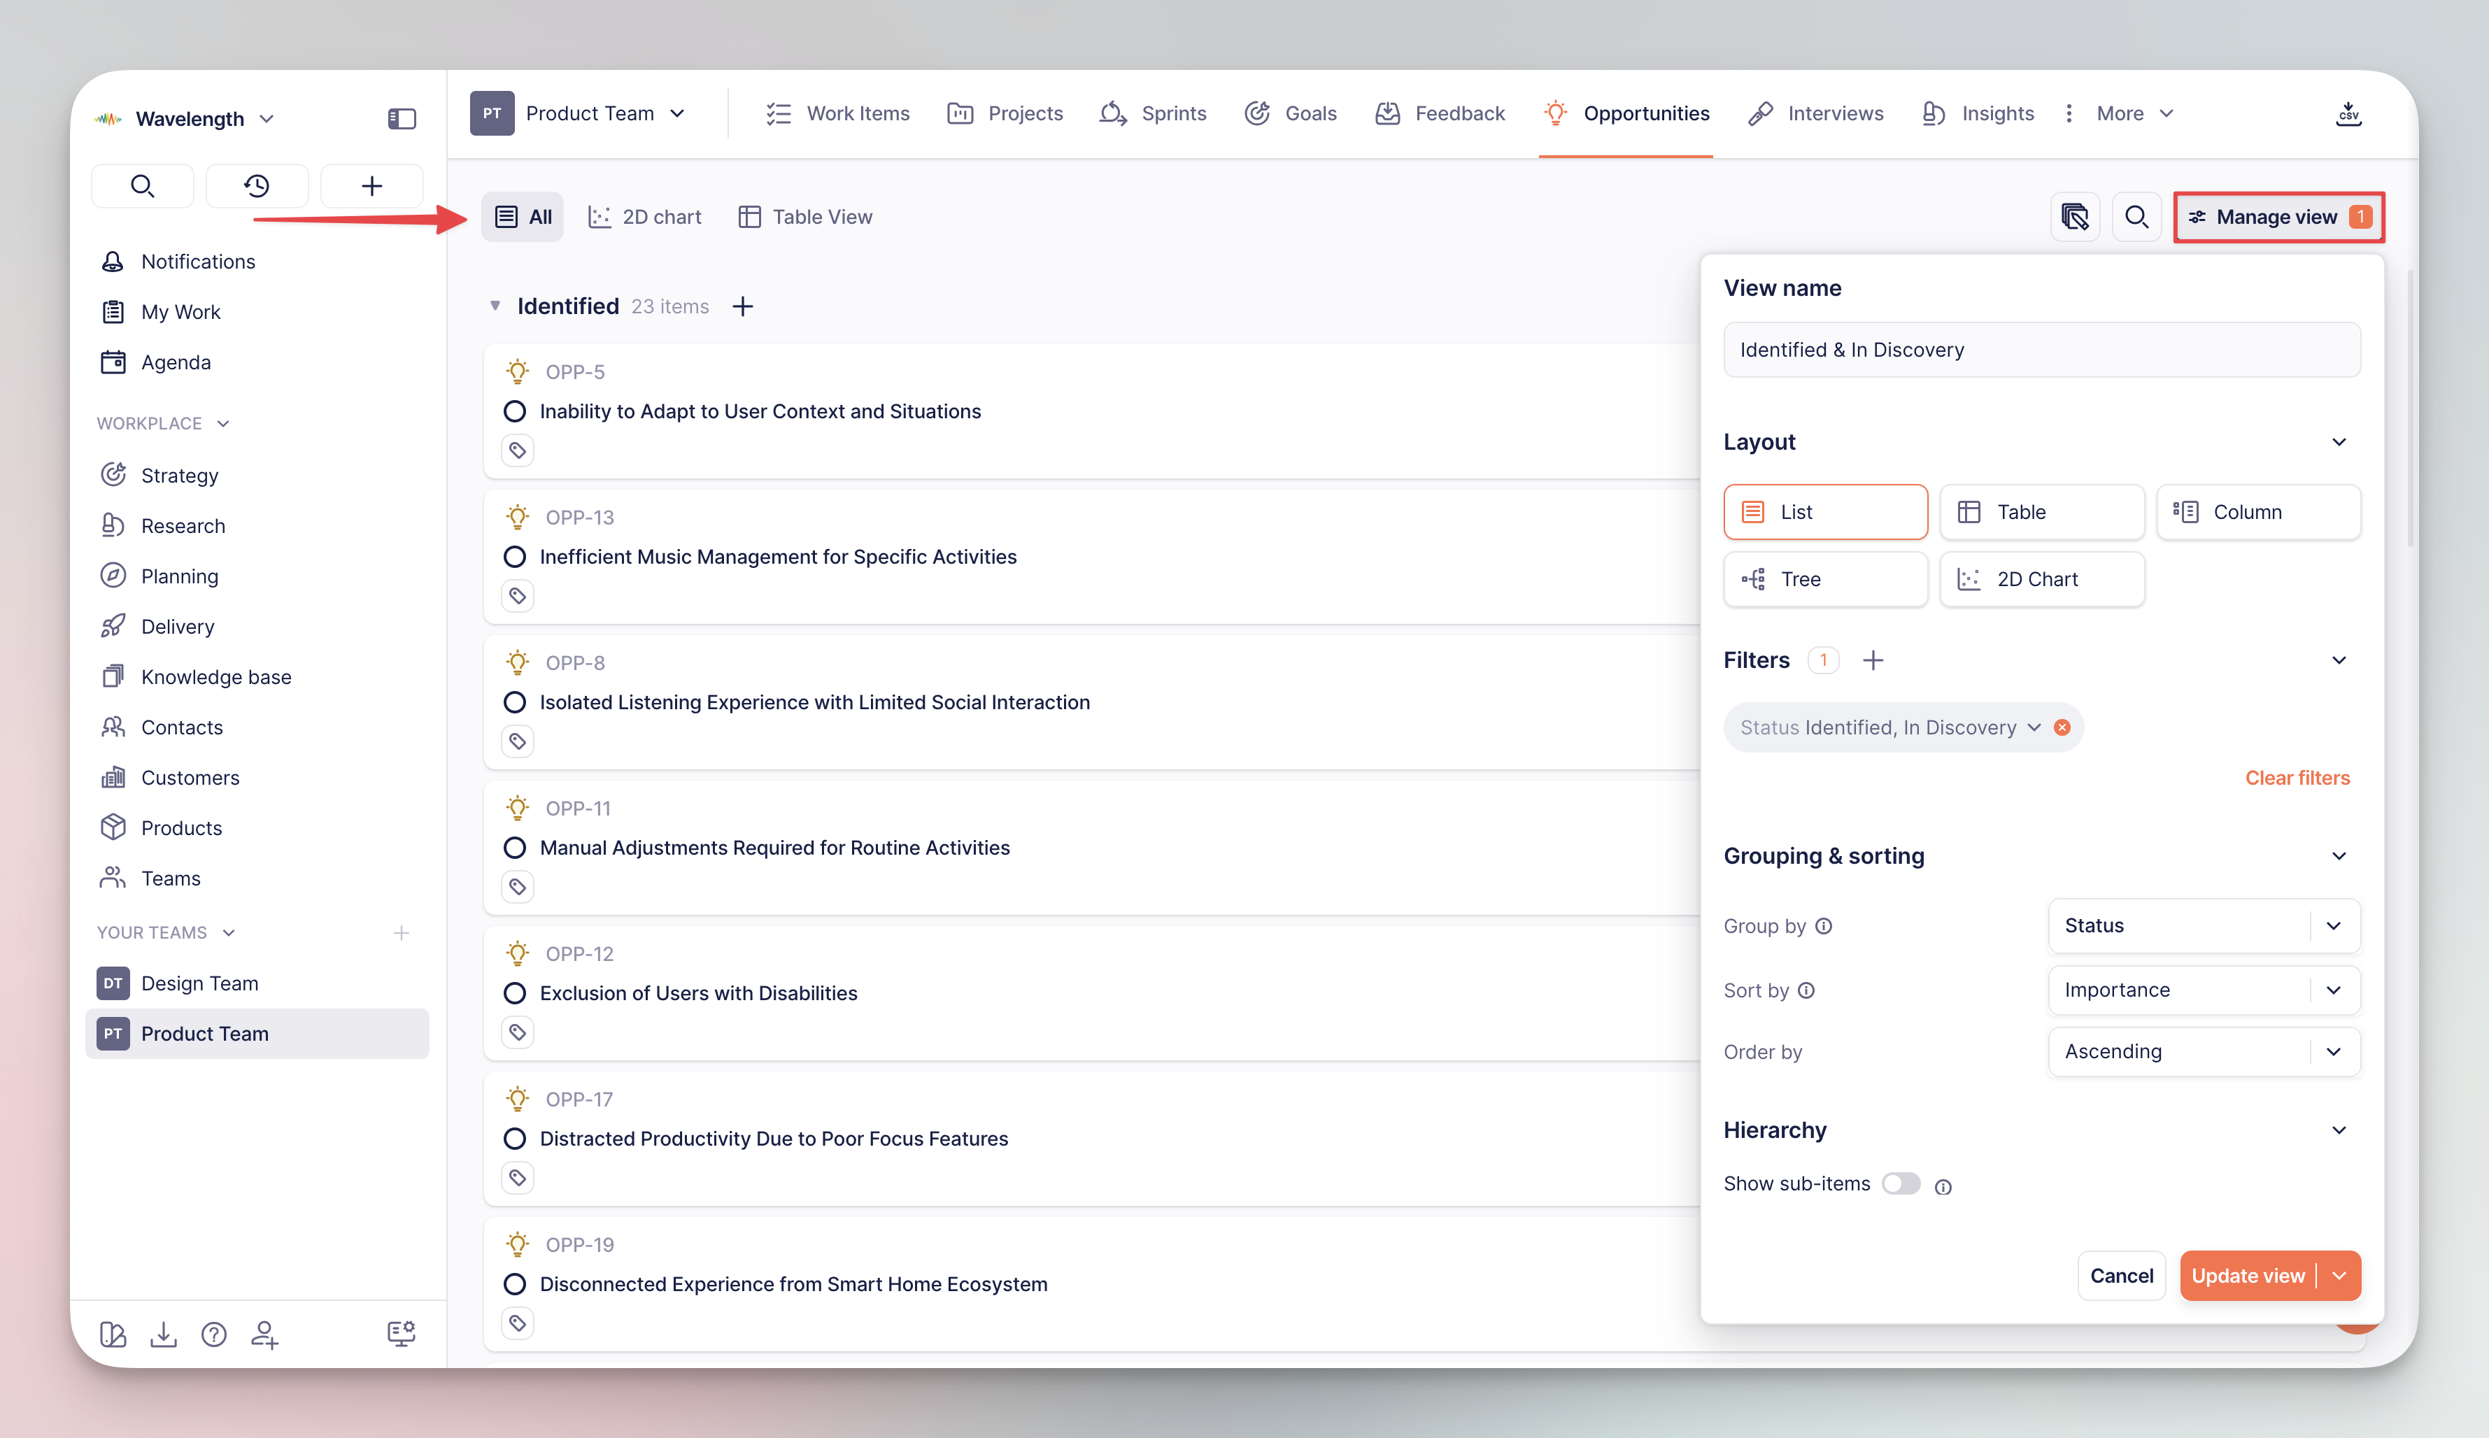Viewport: 2489px width, 1438px height.
Task: Open the 2D chart view tab
Action: tap(644, 216)
